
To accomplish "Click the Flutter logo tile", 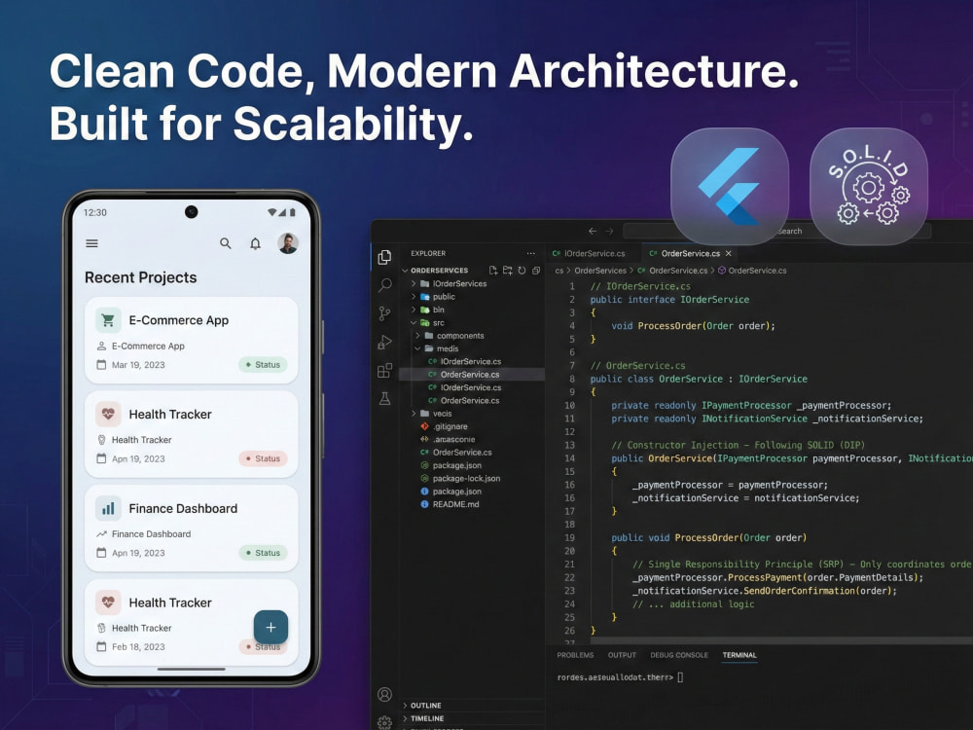I will (730, 186).
